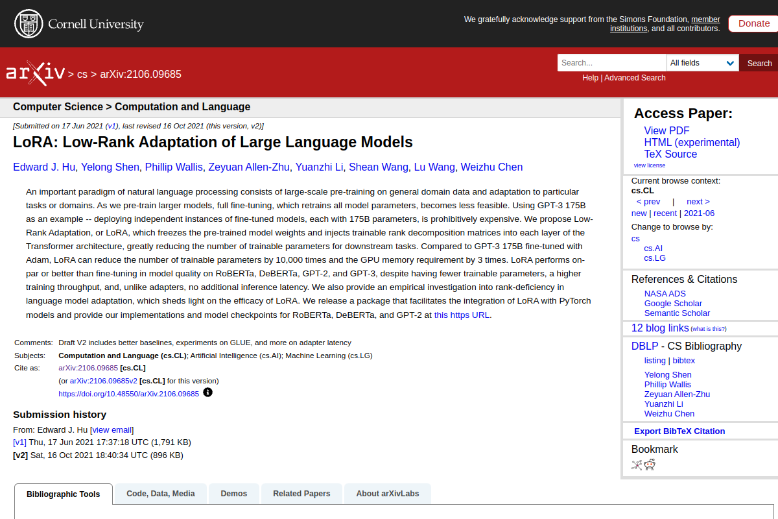Open the TeX Source link
This screenshot has height=519, width=778.
pos(670,154)
